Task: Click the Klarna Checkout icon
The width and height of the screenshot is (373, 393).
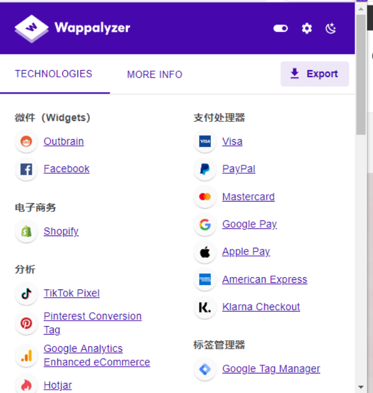Action: 205,307
